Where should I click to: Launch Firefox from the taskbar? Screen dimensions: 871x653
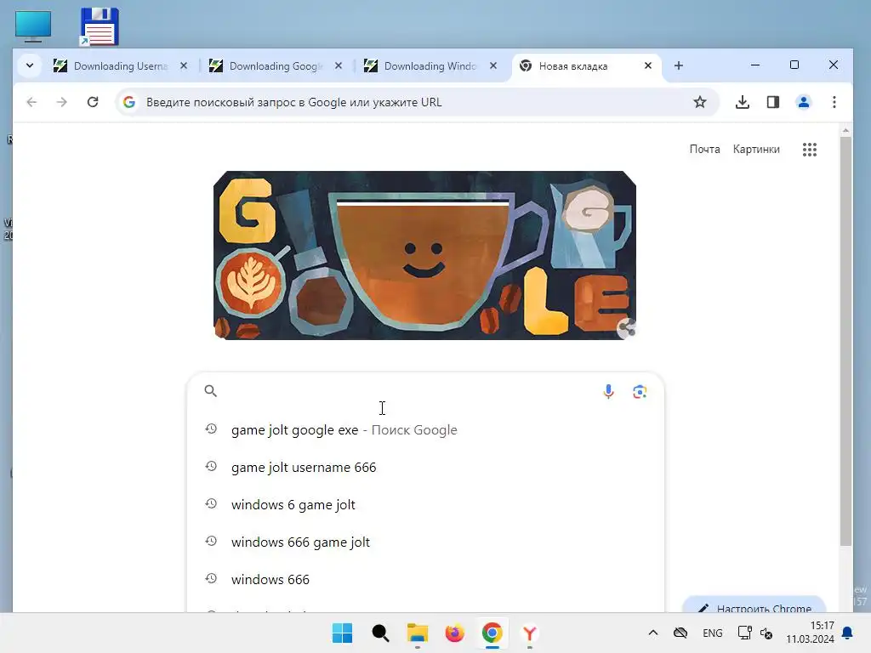click(x=454, y=633)
